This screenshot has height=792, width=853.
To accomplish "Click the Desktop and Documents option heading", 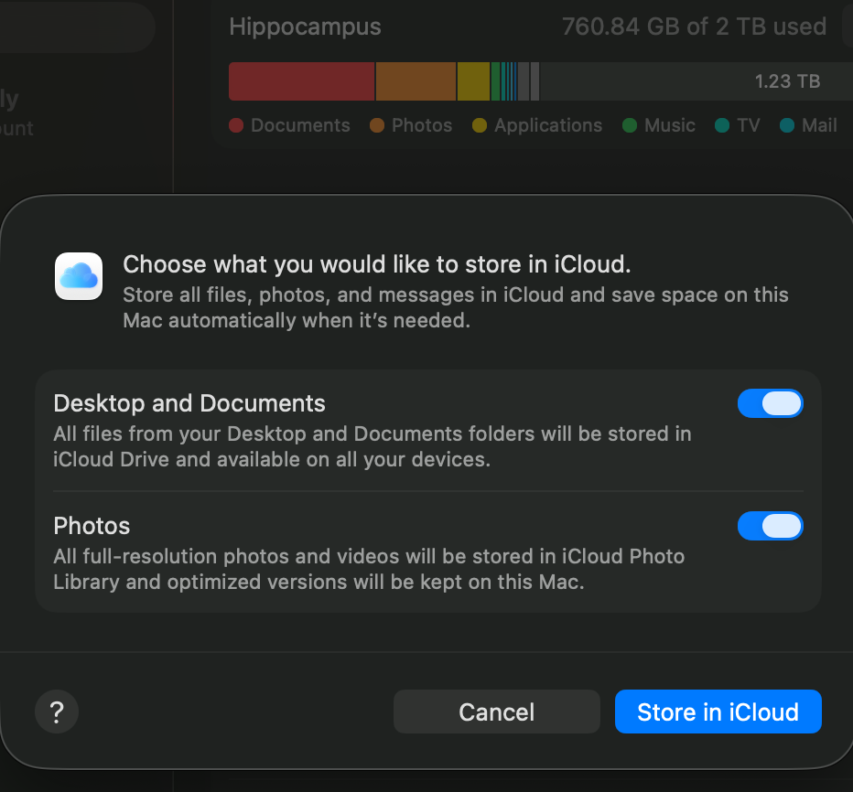I will [189, 403].
